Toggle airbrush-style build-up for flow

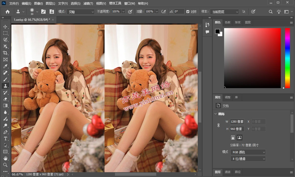pos(164,12)
